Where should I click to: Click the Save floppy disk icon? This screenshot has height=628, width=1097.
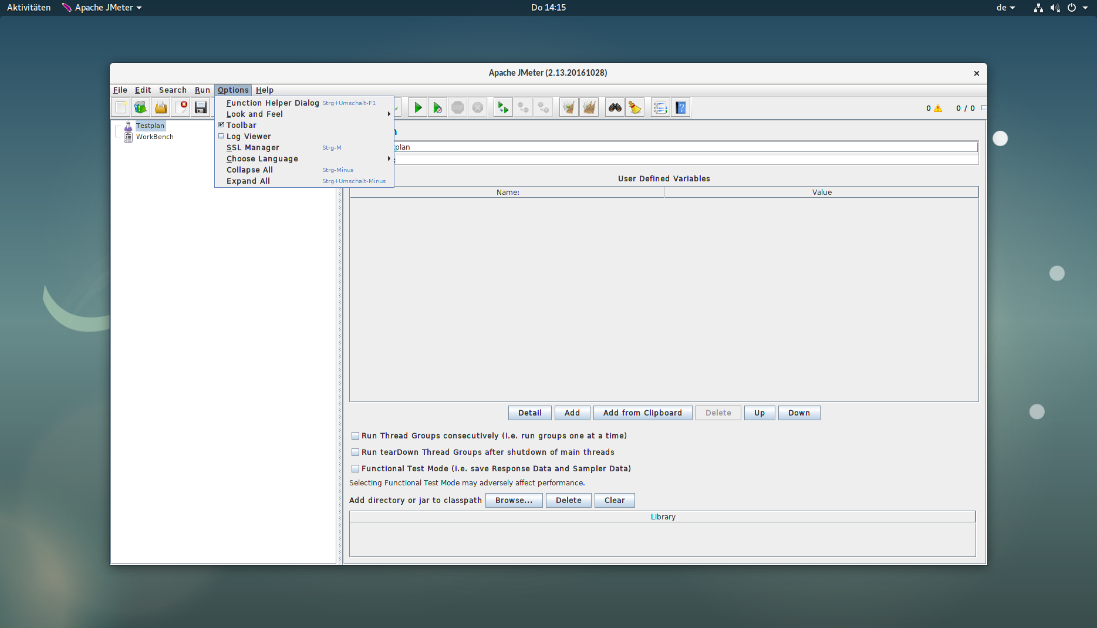point(201,107)
